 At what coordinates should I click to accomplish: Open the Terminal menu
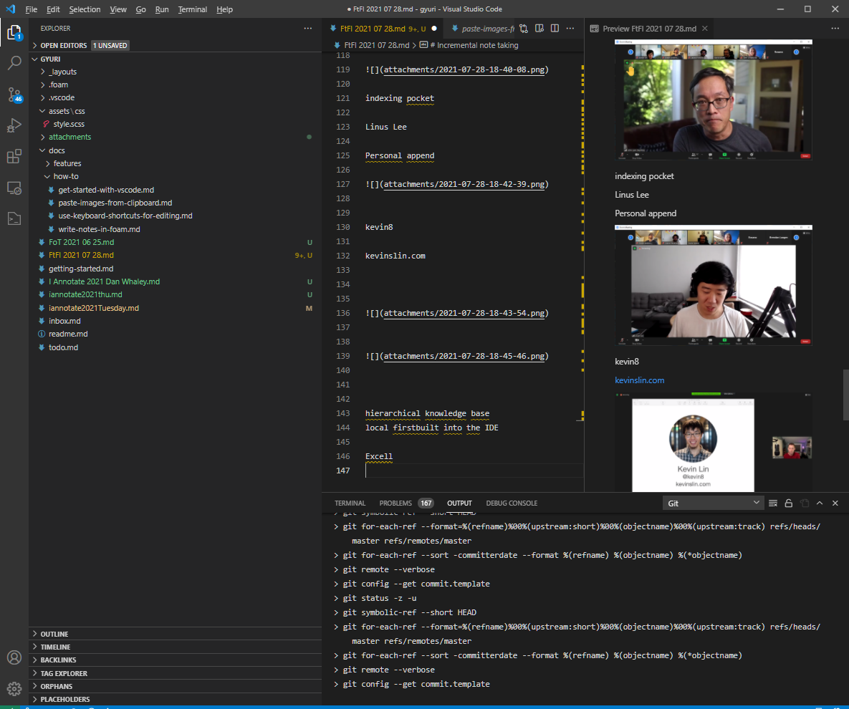[x=193, y=9]
